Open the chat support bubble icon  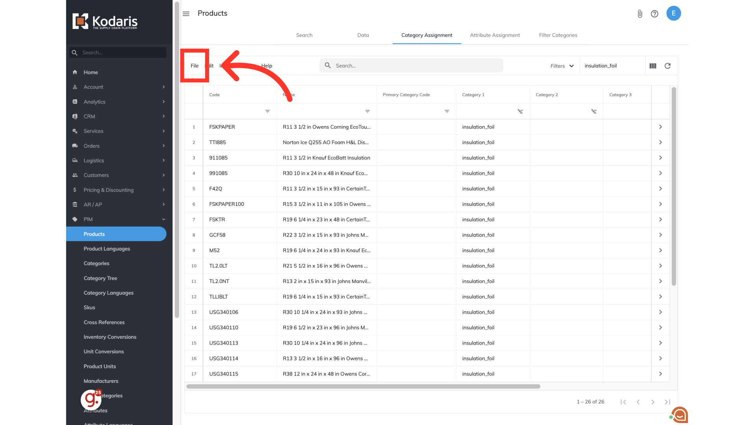click(x=680, y=415)
